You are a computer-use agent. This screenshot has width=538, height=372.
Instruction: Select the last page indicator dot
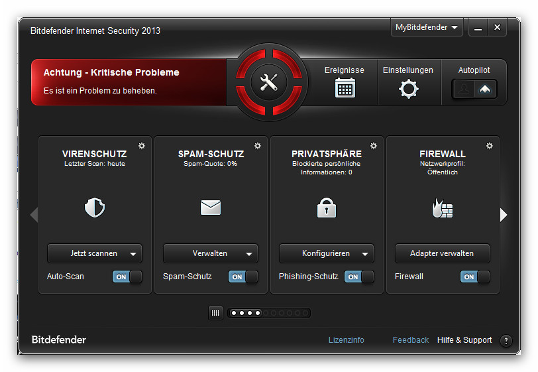click(x=305, y=313)
